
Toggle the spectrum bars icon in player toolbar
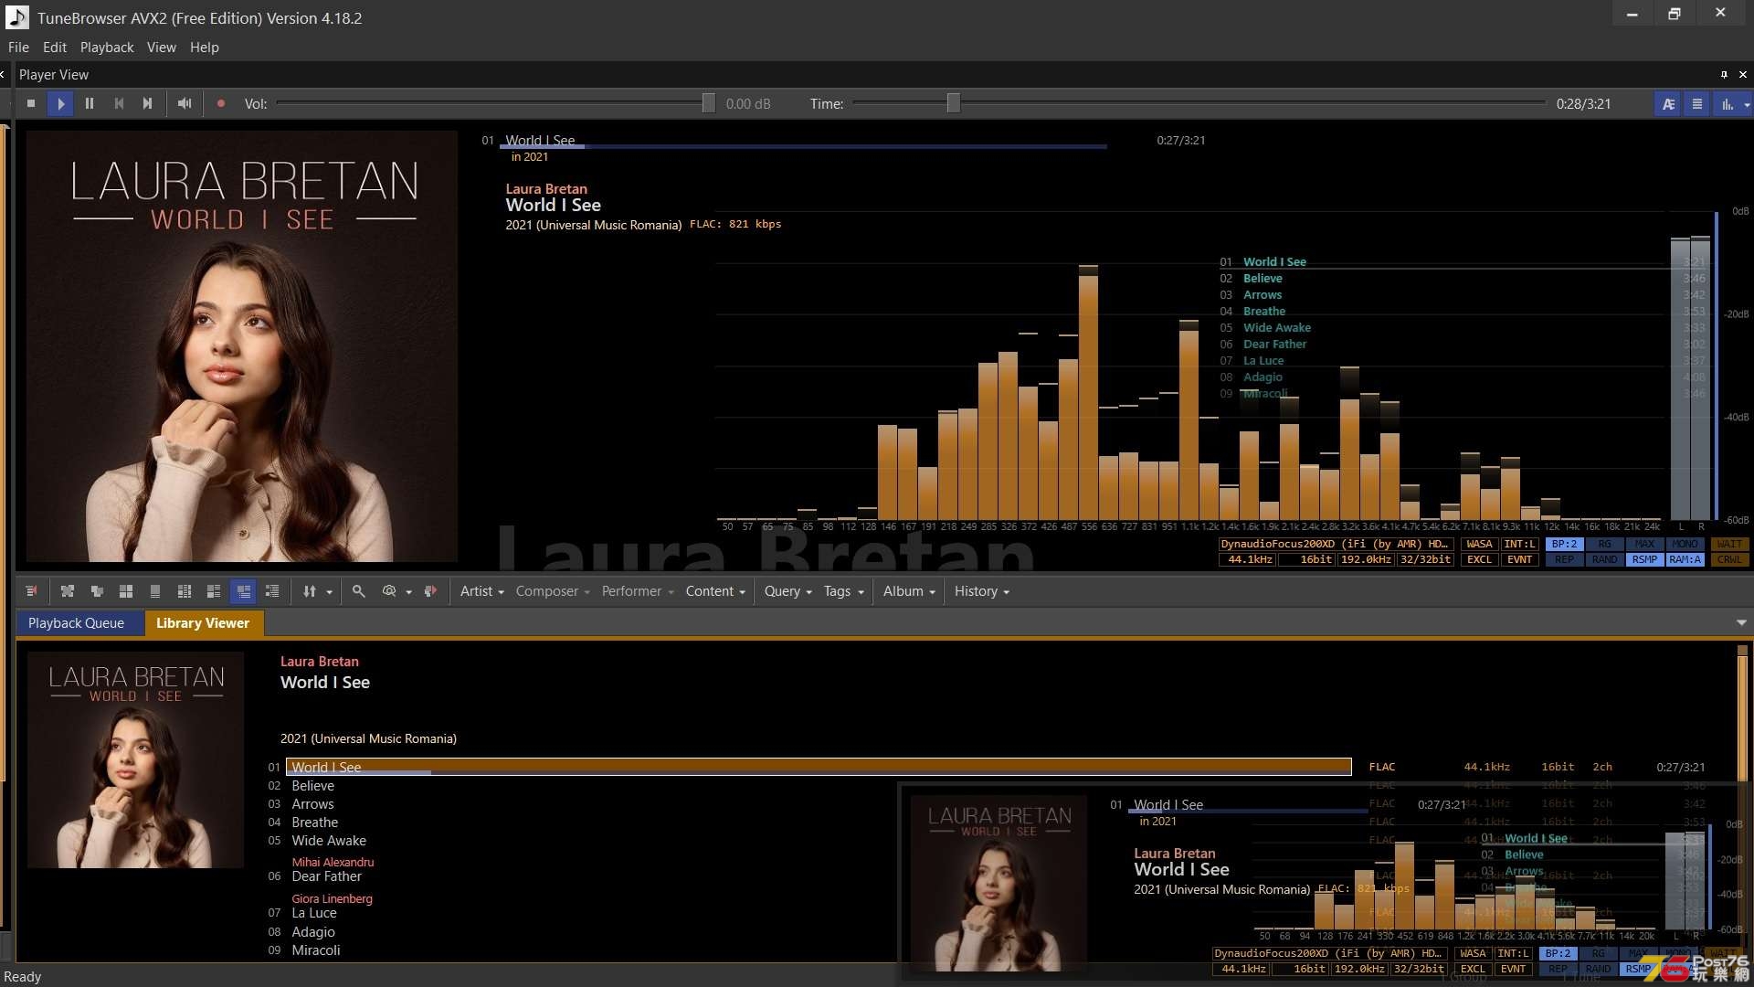[x=1727, y=104]
